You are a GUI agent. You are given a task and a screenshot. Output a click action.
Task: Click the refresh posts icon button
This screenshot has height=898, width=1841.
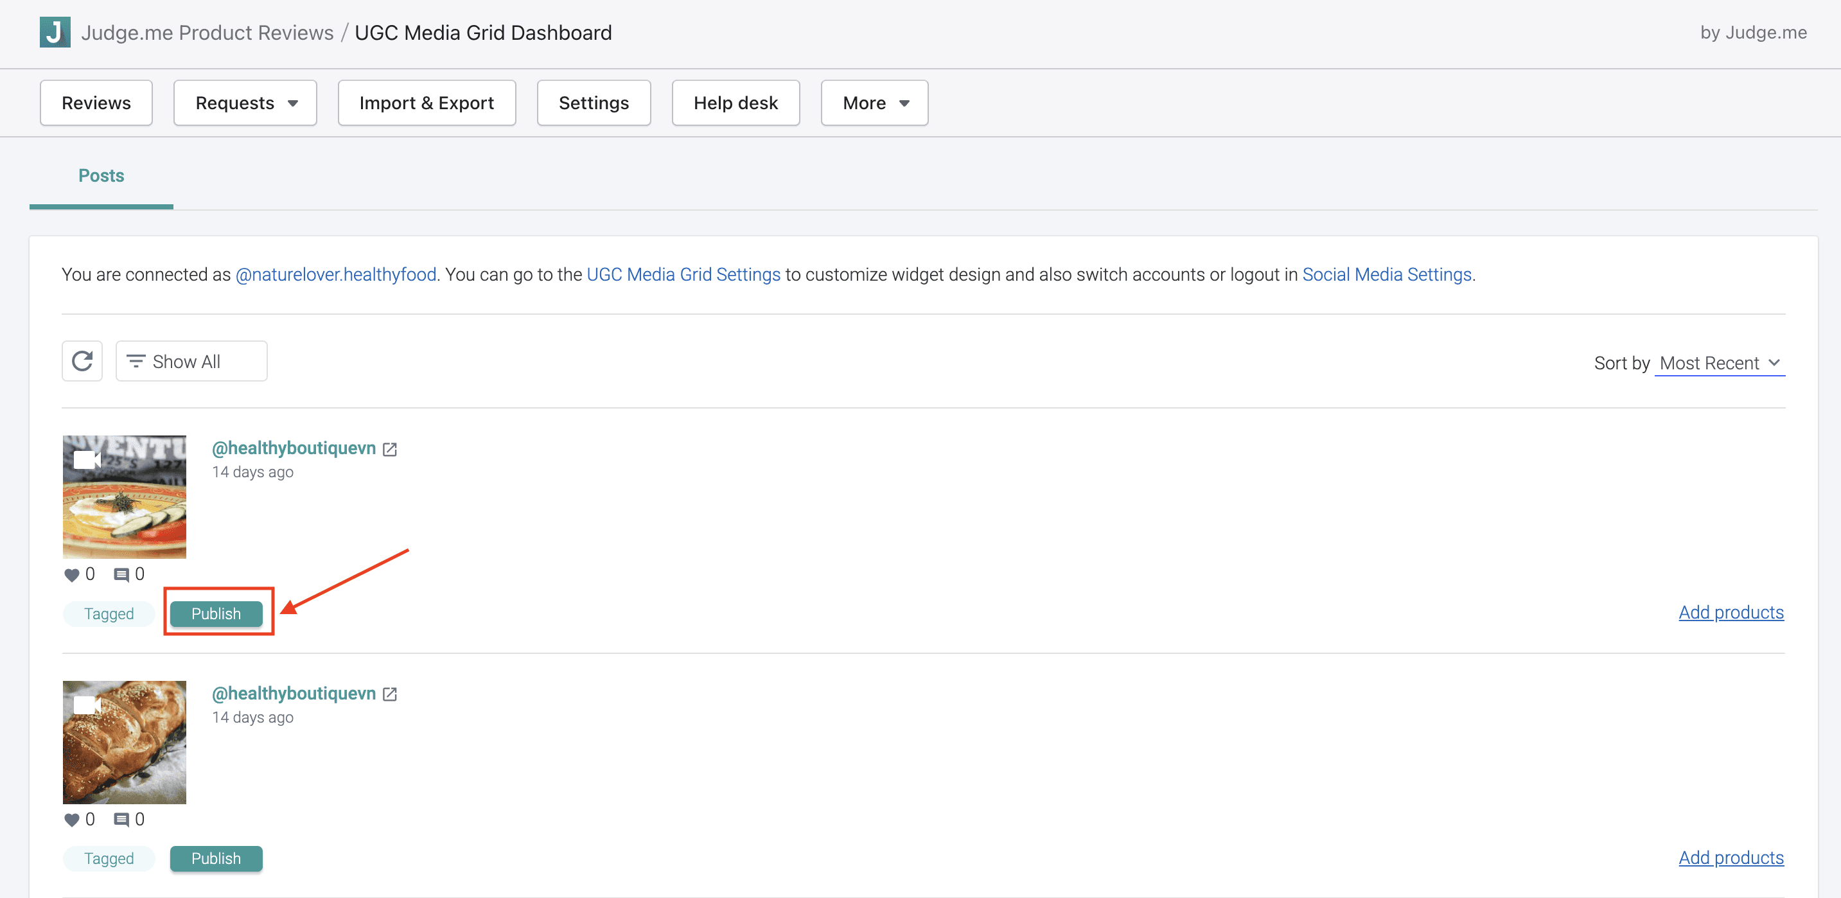(x=82, y=361)
